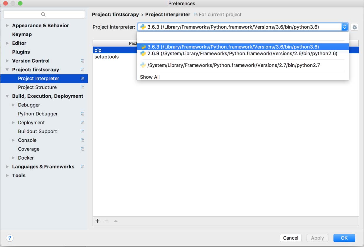Collapse Build, Execution, Deployment arrow
This screenshot has width=364, height=247.
7,96
